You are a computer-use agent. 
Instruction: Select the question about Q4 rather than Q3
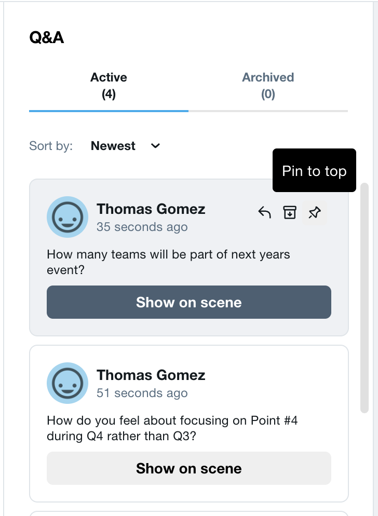pos(172,428)
